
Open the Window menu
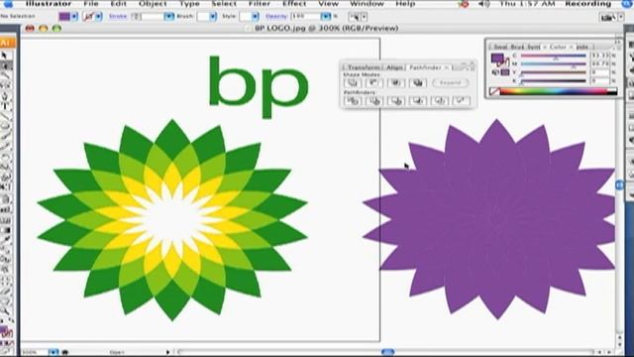coord(367,4)
